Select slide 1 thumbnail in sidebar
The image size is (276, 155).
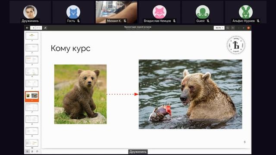32,36
